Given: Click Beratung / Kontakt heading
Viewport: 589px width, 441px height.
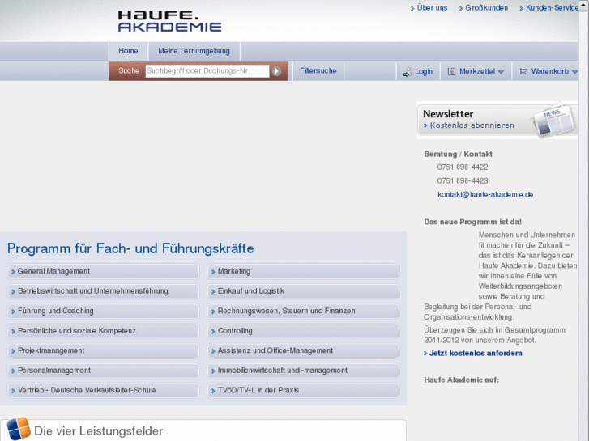Looking at the screenshot, I should [458, 155].
